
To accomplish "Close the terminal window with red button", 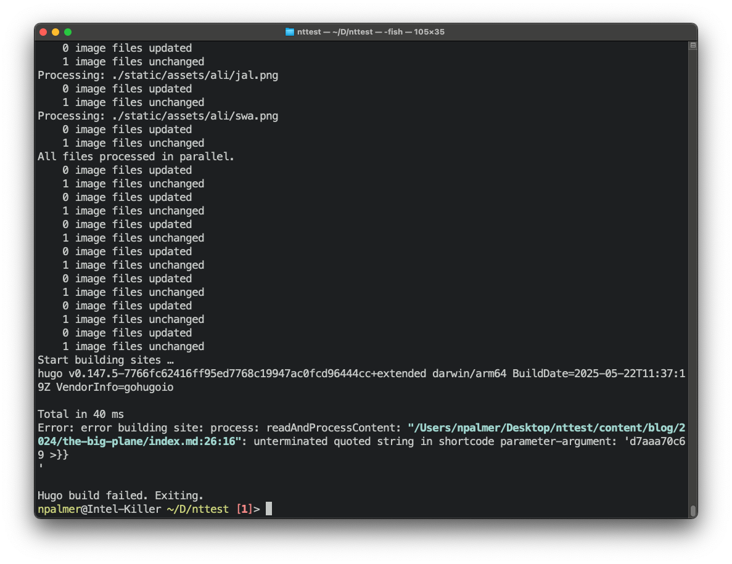I will [43, 32].
